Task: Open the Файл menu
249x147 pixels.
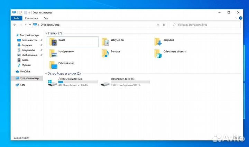Action: point(16,18)
